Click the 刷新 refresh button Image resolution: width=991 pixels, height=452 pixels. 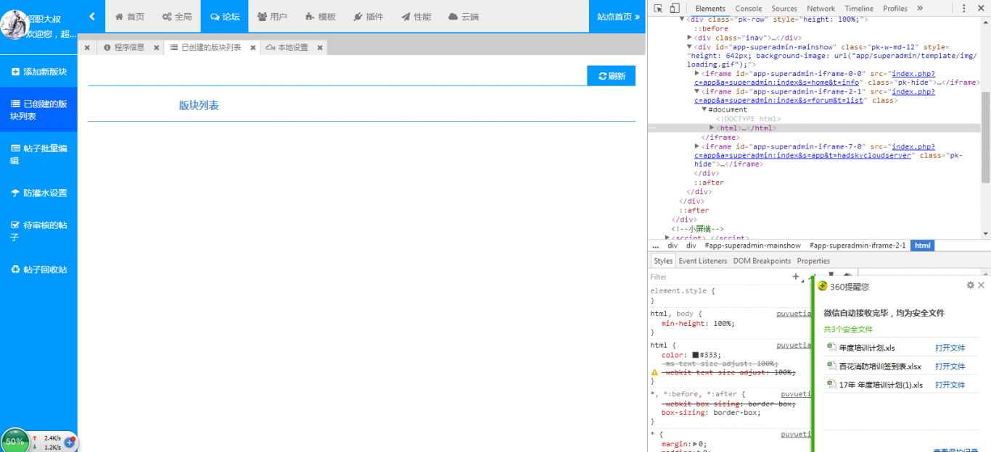[611, 76]
